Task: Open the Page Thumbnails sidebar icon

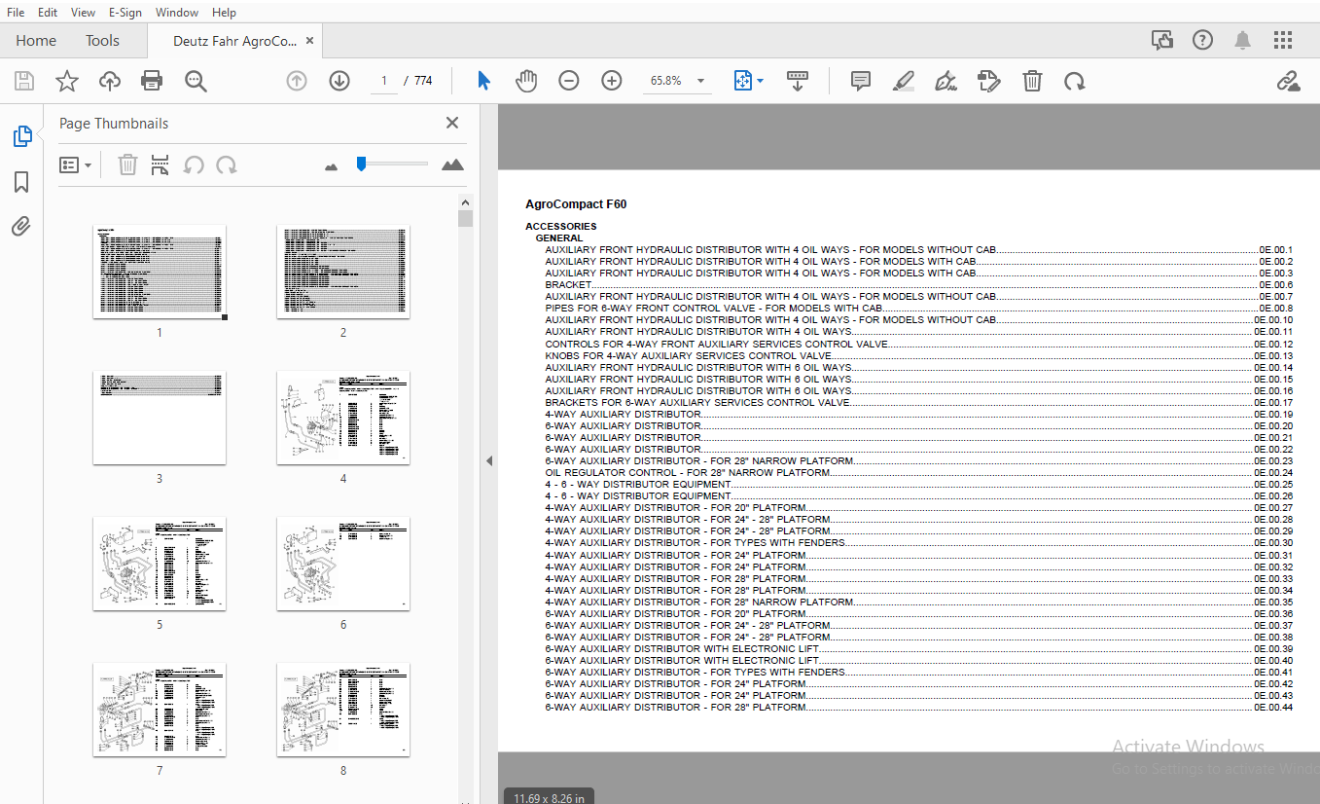Action: (21, 136)
